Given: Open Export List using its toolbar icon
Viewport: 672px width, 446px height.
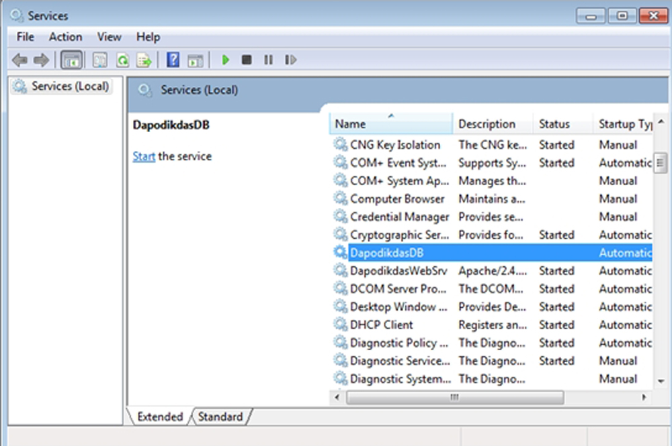Looking at the screenshot, I should 144,60.
